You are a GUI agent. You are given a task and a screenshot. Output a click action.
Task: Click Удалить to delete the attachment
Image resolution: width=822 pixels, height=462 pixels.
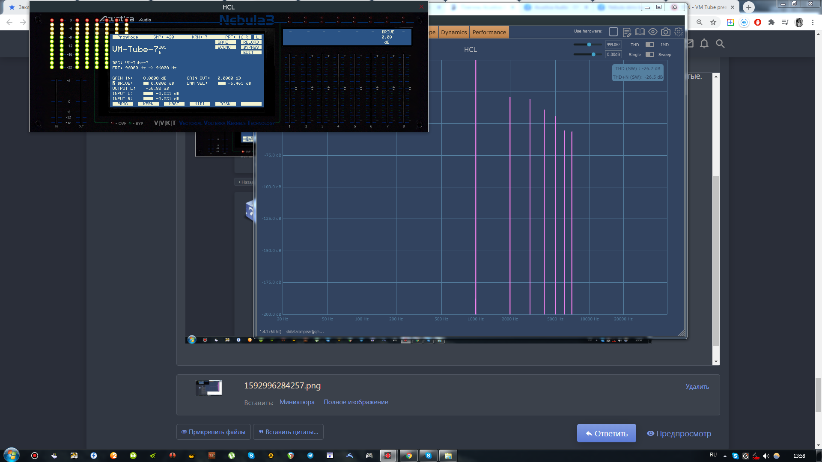697,387
